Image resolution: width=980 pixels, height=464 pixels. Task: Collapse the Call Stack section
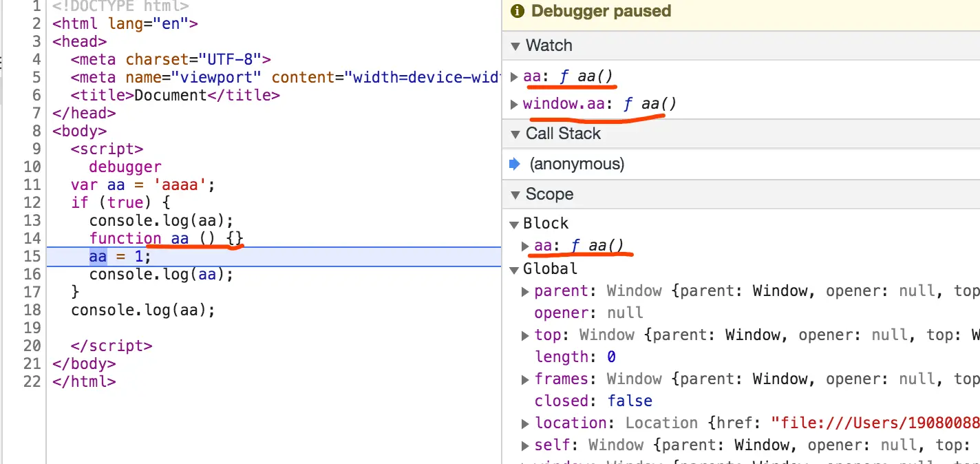coord(516,134)
